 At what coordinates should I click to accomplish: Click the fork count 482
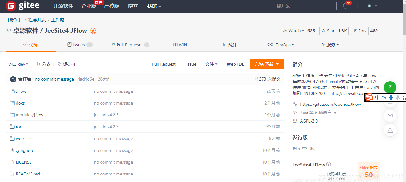tap(374, 31)
